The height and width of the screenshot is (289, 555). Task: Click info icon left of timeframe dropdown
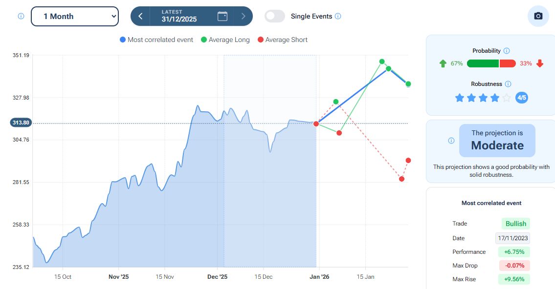pyautogui.click(x=21, y=16)
